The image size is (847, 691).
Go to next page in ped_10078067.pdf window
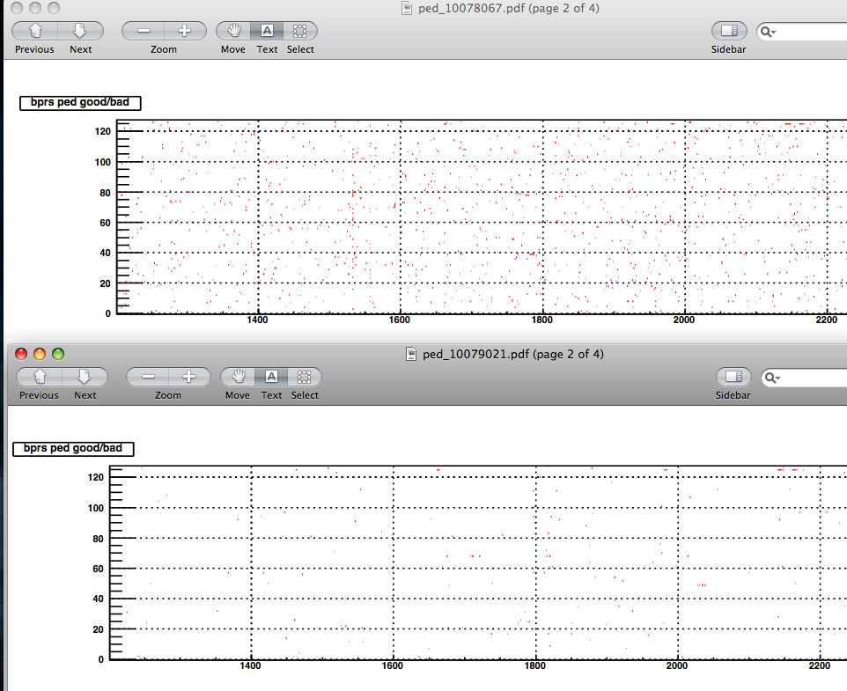tap(80, 31)
